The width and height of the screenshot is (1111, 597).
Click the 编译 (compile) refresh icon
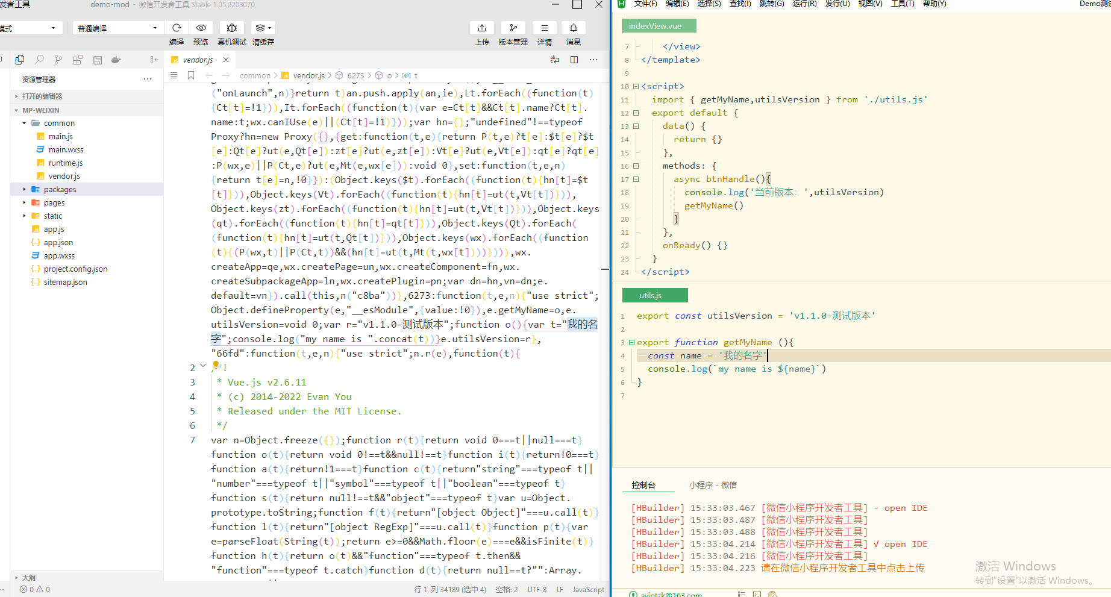click(176, 28)
